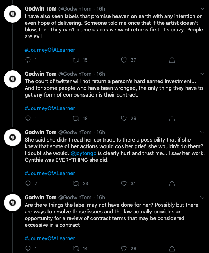Open #JourneyOfALearner hashtag under the first tweet
The width and height of the screenshot is (209, 253).
tap(50, 50)
